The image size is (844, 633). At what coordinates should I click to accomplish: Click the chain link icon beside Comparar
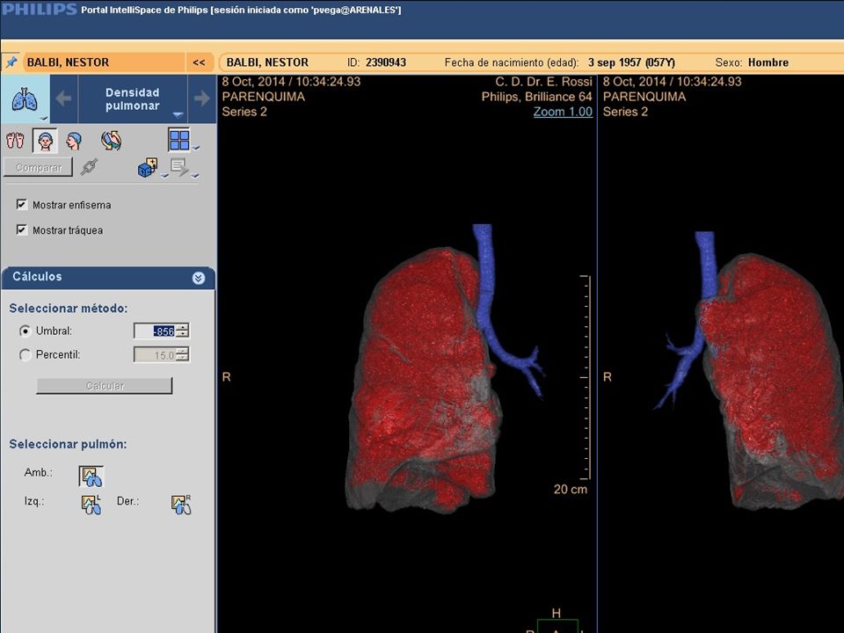[89, 167]
